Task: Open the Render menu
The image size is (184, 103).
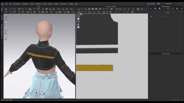Action: 50,4
